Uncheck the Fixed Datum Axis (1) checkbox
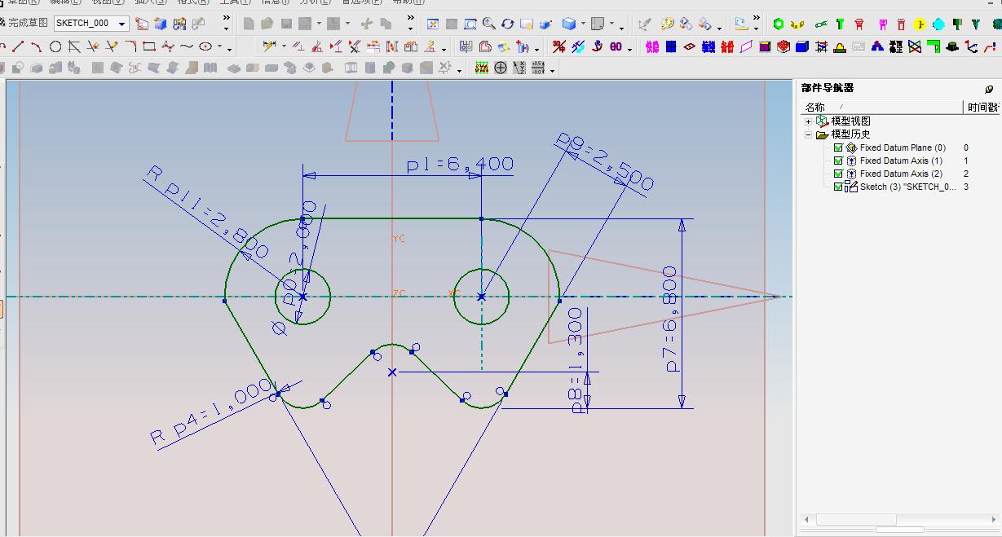The image size is (1002, 537). pos(838,161)
